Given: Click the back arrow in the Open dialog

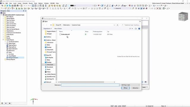Looking at the screenshot, I should click(x=44, y=25).
